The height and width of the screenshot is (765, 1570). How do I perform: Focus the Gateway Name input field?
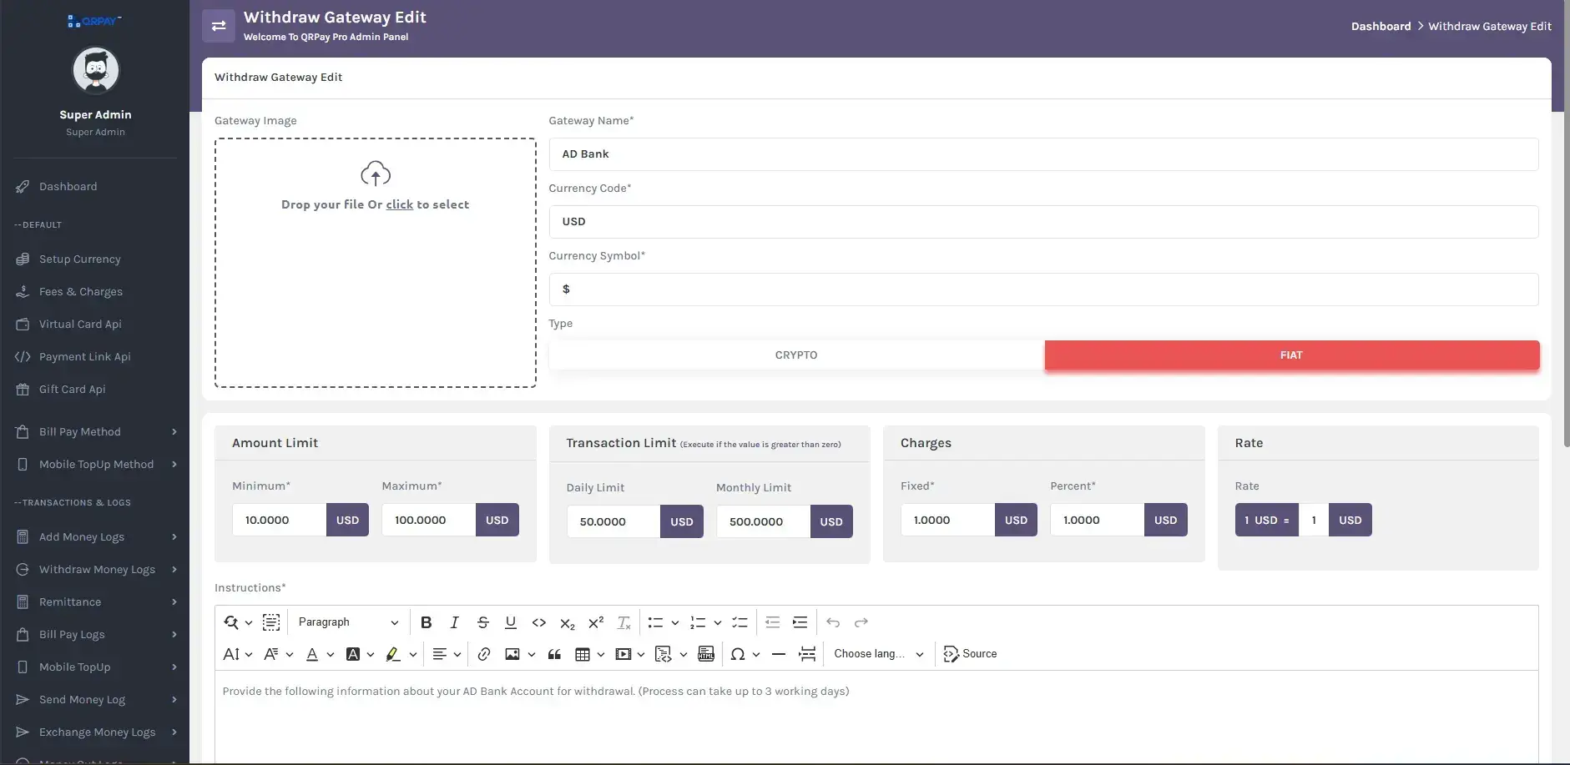pyautogui.click(x=1043, y=154)
